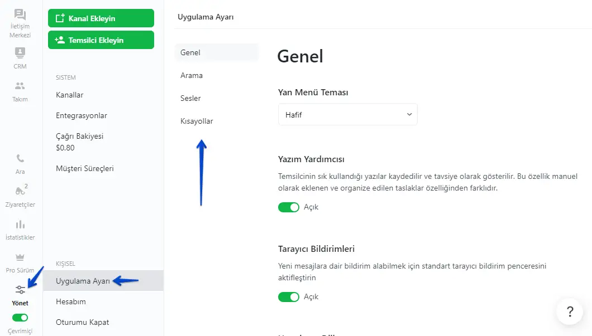Open the CRM contacts icon
592x336 pixels.
20,53
